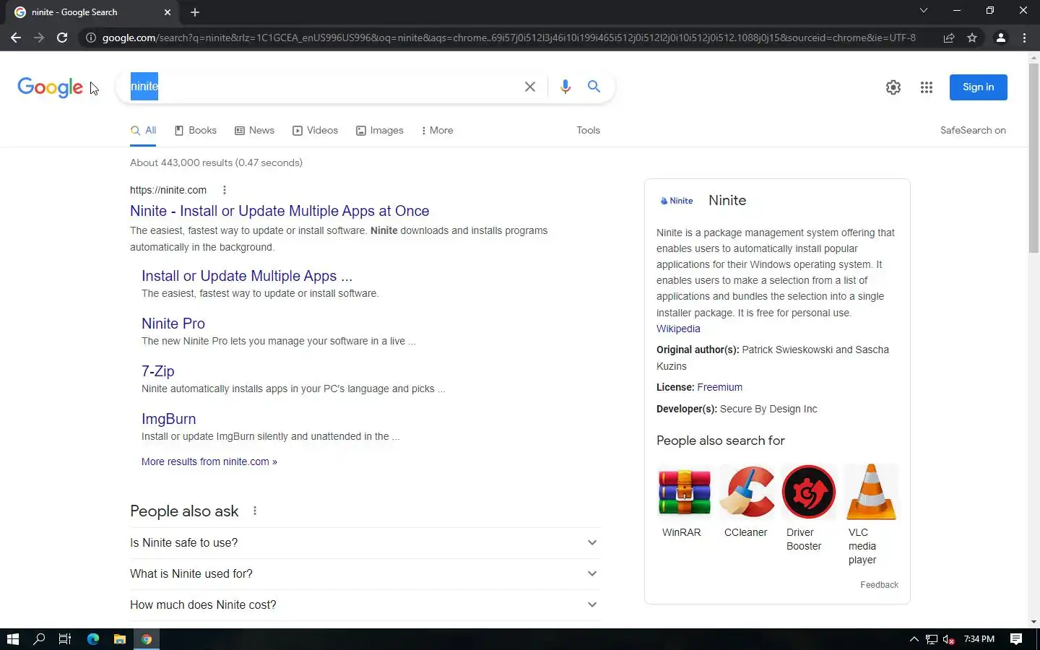Image resolution: width=1040 pixels, height=650 pixels.
Task: Click the muted volume tray icon
Action: tap(949, 639)
